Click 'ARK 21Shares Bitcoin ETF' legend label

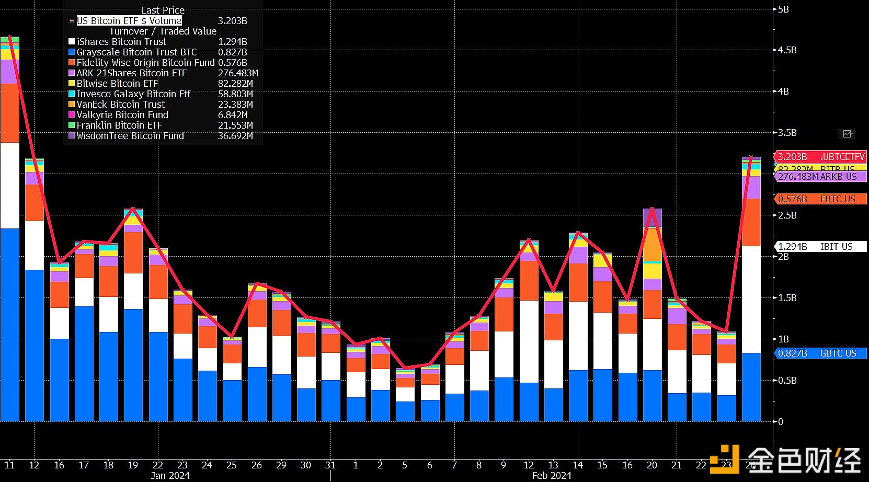click(132, 73)
